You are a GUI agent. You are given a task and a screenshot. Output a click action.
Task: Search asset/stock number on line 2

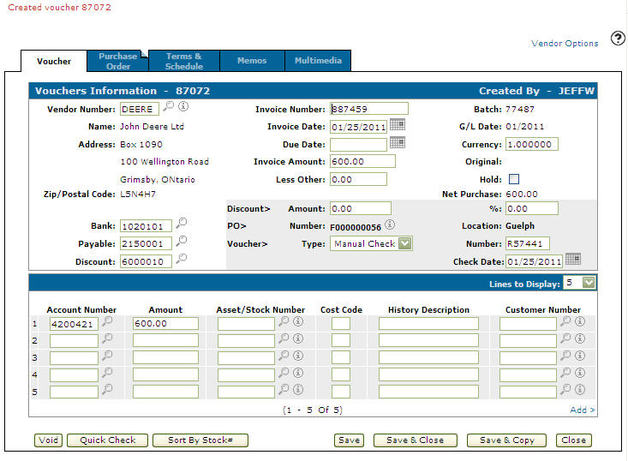(284, 338)
